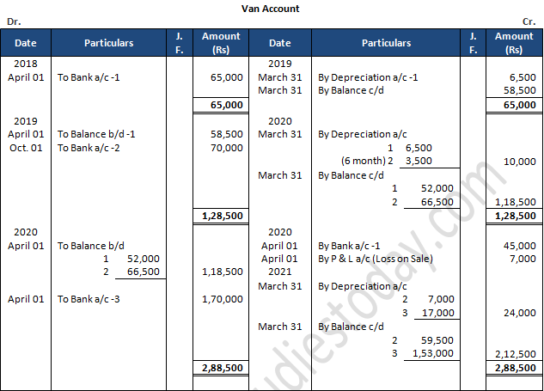Click the 59,500 balance figure
Image resolution: width=544 pixels, height=391 pixels.
click(437, 340)
